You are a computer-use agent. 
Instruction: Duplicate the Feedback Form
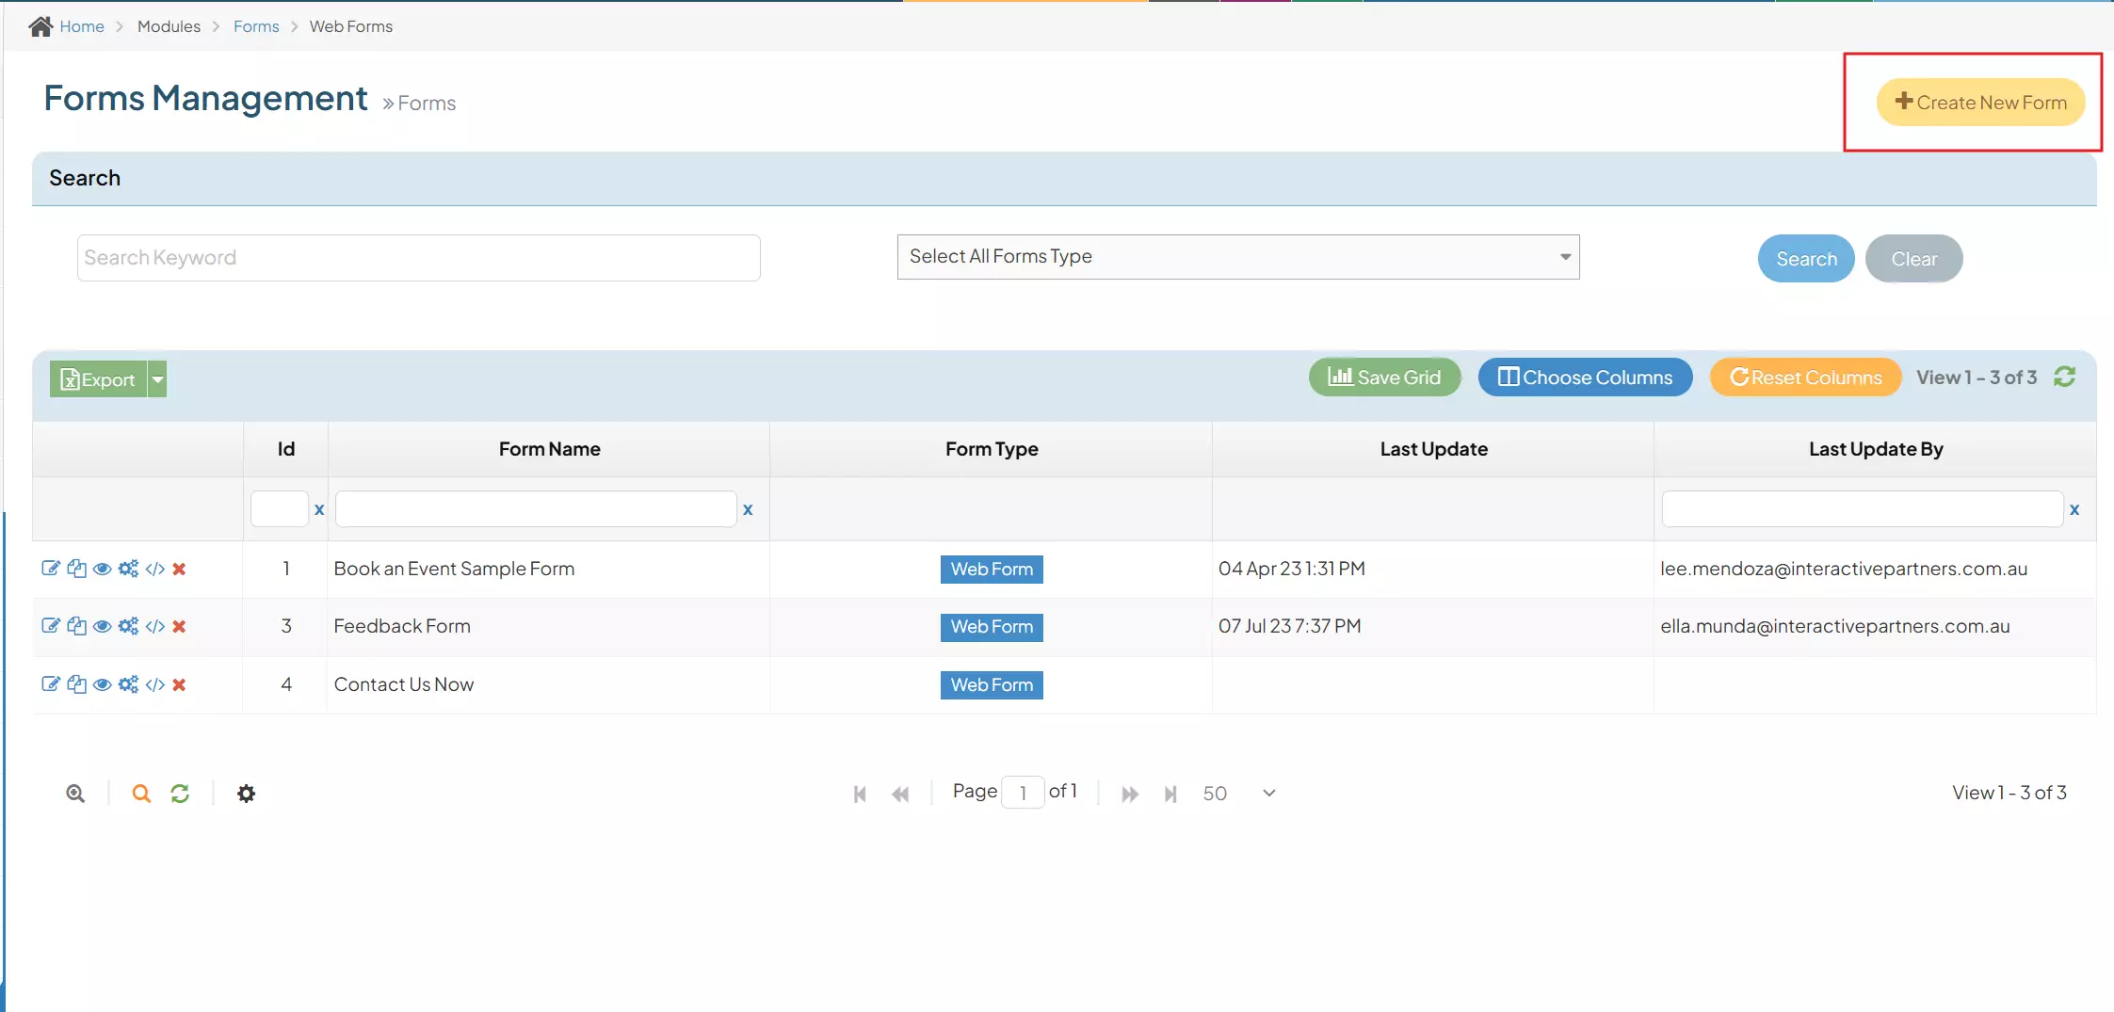point(77,626)
